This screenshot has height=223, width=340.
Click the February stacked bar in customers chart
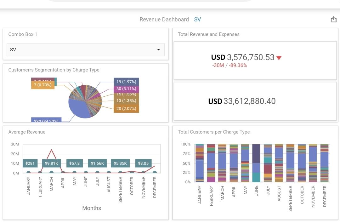coord(211,163)
